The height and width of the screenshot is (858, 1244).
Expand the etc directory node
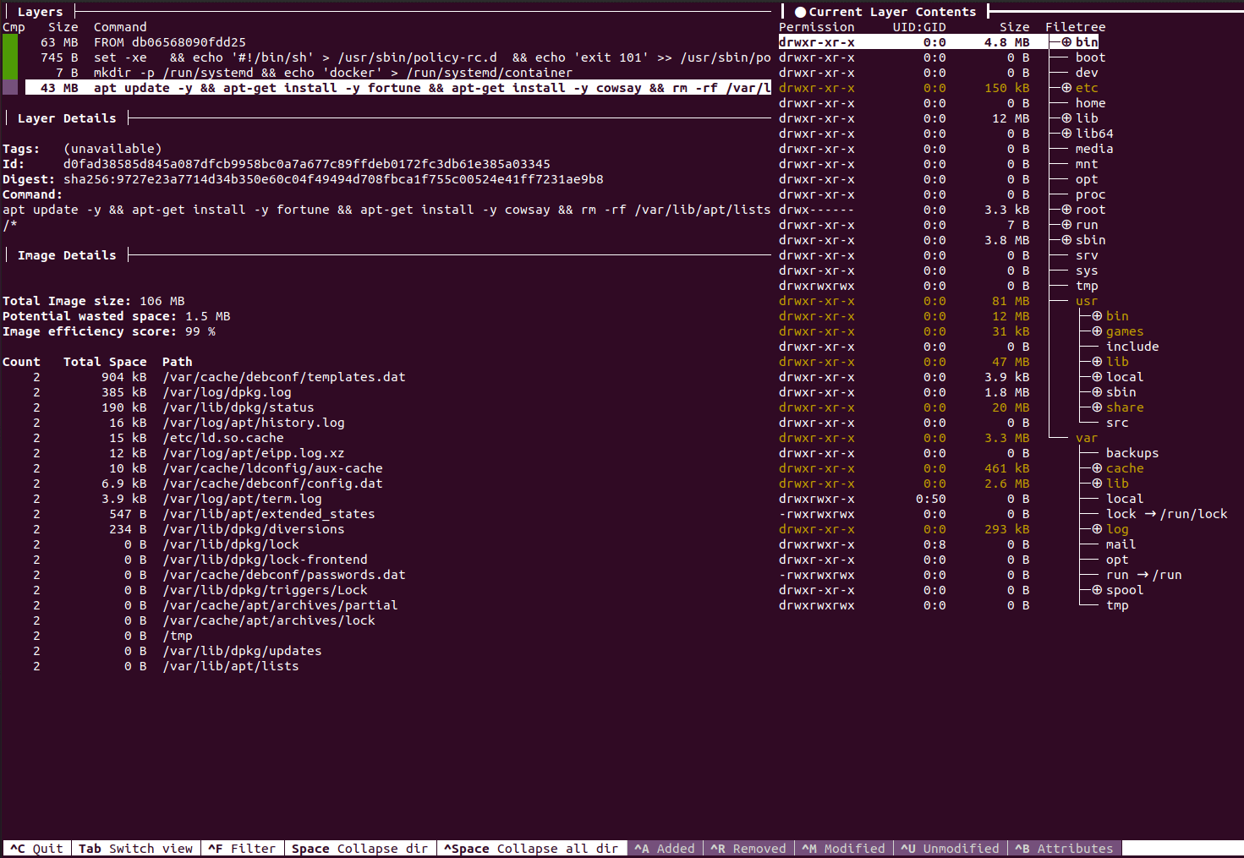[1066, 88]
